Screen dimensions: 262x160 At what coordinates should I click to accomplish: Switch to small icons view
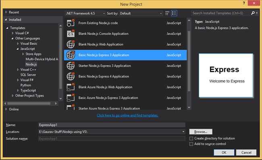pos(167,13)
